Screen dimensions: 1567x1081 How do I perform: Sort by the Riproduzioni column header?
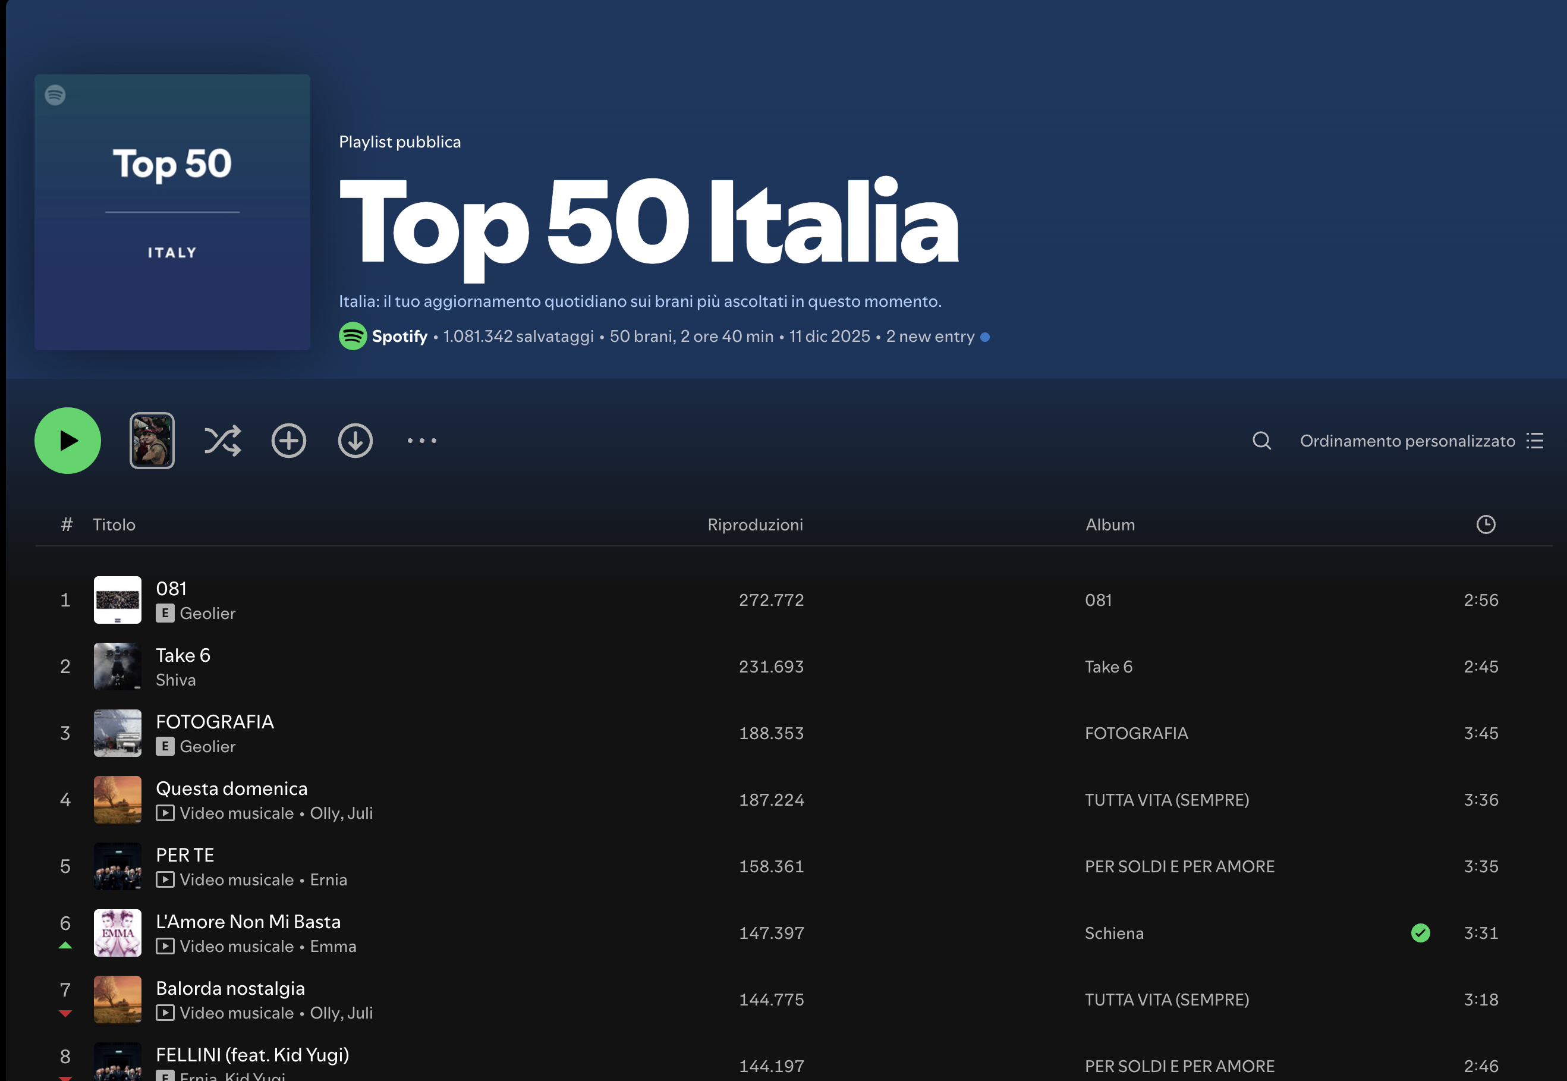755,525
